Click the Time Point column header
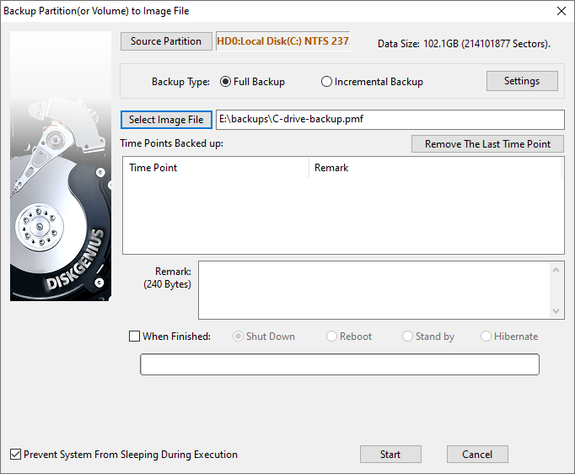The image size is (575, 474). pyautogui.click(x=215, y=168)
